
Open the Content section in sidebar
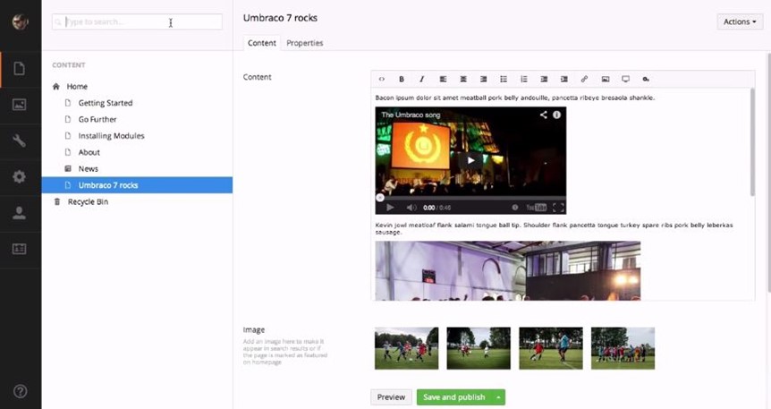pyautogui.click(x=19, y=68)
